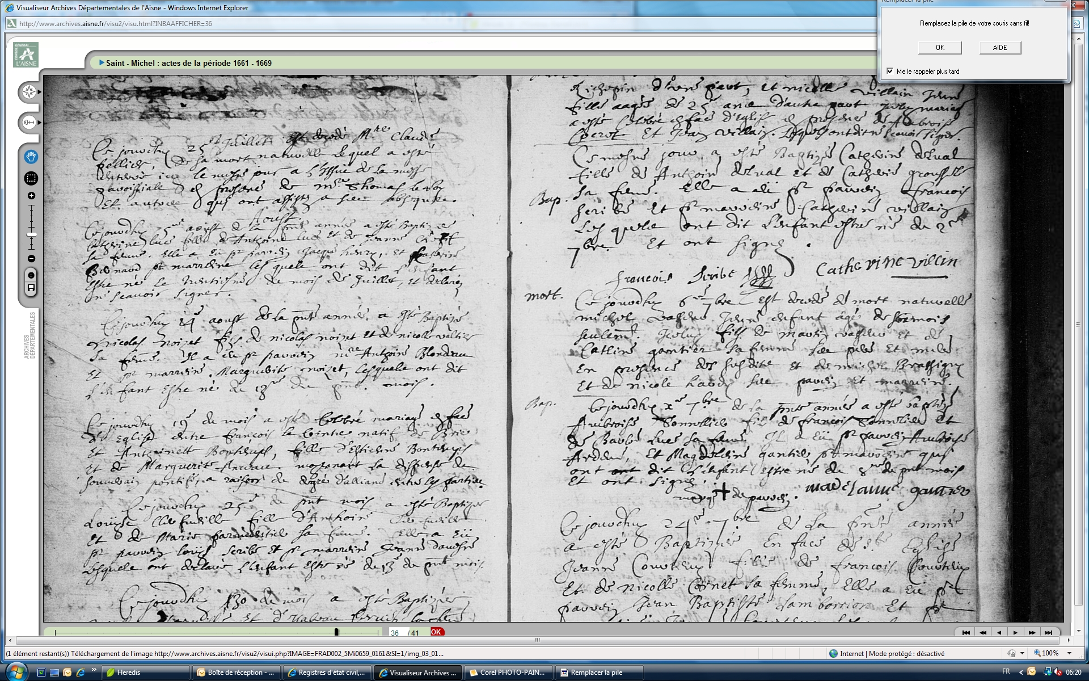Jump to first page button
This screenshot has height=681, width=1089.
click(x=966, y=632)
